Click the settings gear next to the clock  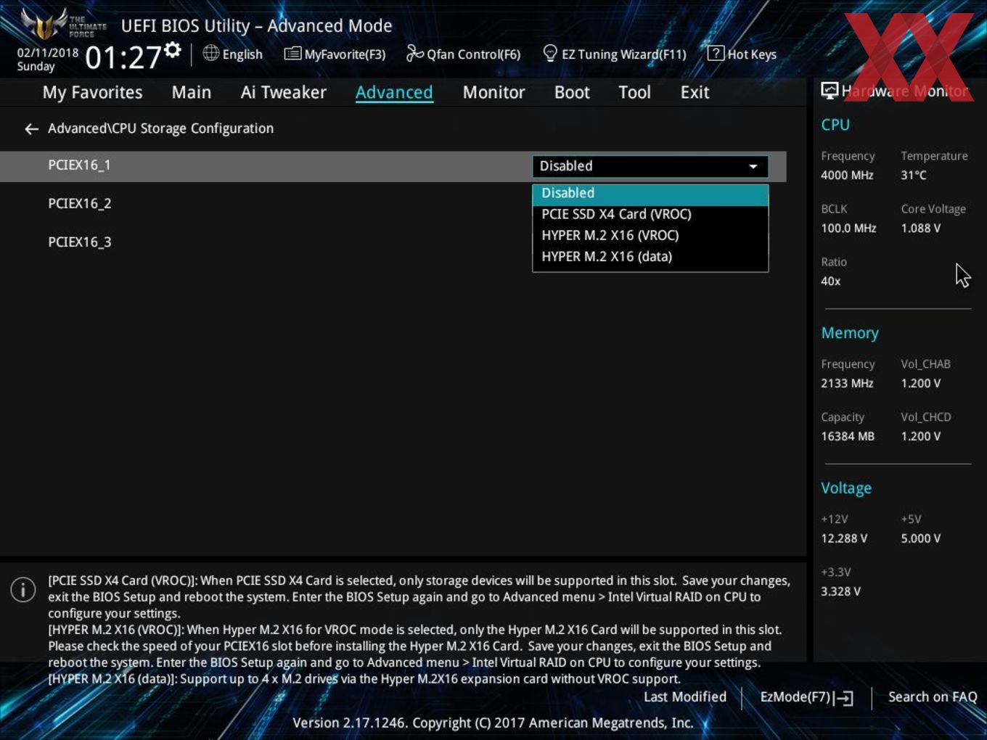(x=172, y=50)
